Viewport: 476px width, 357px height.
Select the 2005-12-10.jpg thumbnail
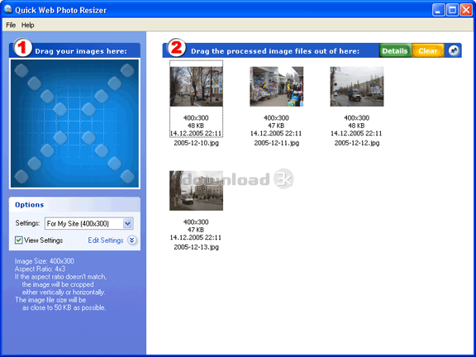tap(196, 87)
